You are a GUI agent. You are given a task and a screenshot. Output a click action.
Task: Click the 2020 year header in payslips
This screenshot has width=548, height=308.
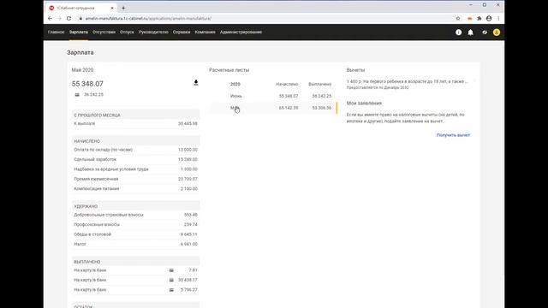coord(235,84)
